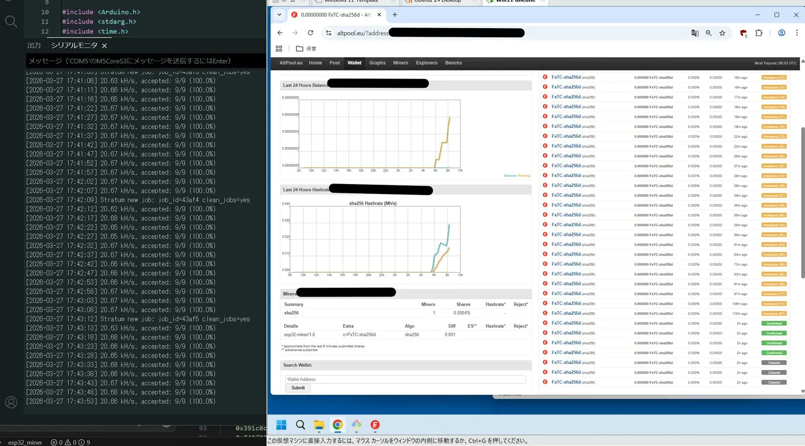Click the accounts icon in the IDE sidebar
This screenshot has height=446, width=805.
pyautogui.click(x=11, y=402)
